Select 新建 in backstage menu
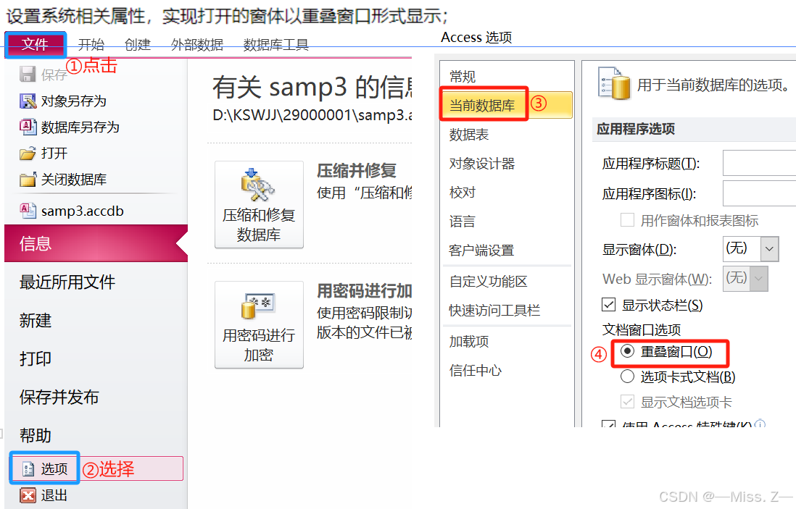Image resolution: width=796 pixels, height=509 pixels. tap(36, 321)
